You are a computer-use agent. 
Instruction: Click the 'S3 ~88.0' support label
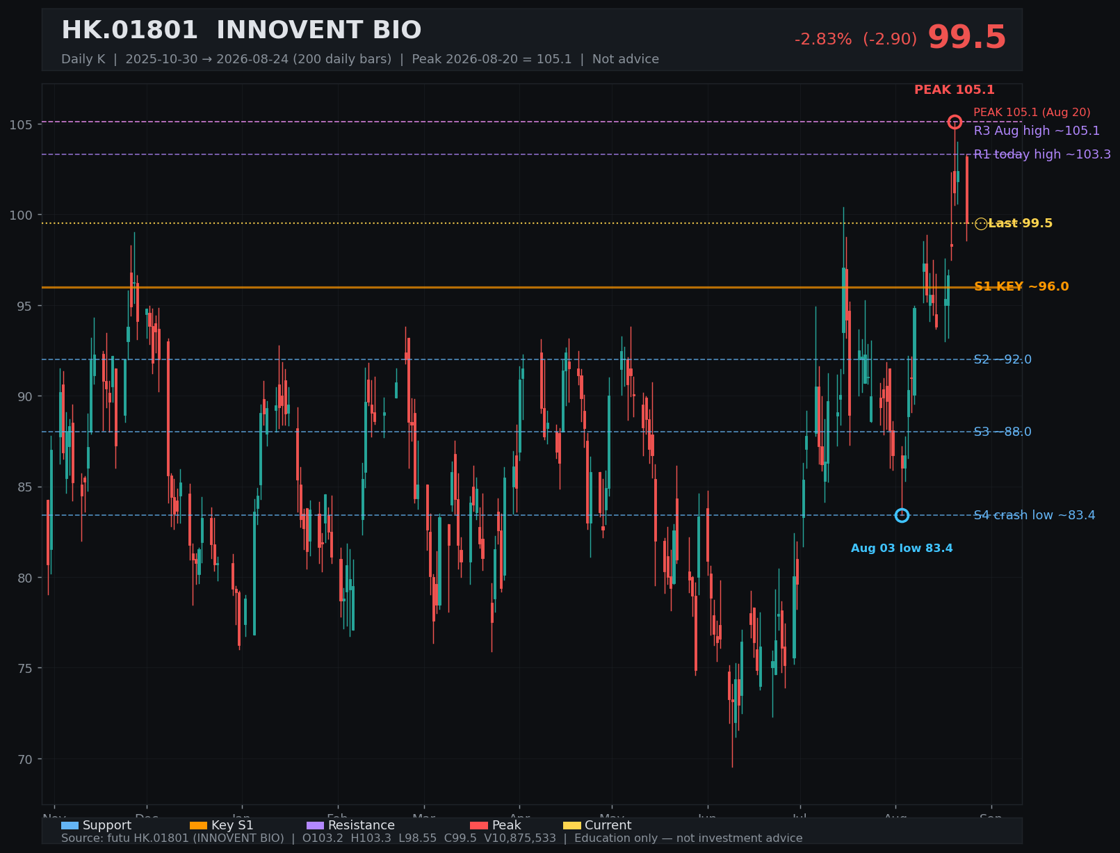click(x=1003, y=432)
